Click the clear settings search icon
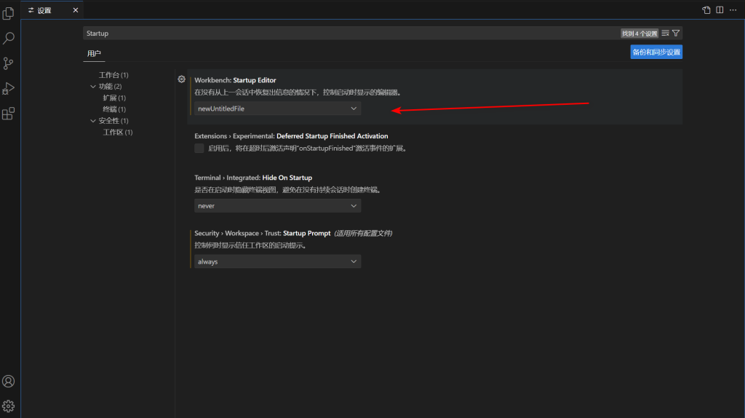 click(665, 33)
